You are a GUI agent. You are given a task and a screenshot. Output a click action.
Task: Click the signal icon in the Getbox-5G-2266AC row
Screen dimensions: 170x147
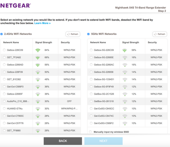pyautogui.click(x=125, y=65)
